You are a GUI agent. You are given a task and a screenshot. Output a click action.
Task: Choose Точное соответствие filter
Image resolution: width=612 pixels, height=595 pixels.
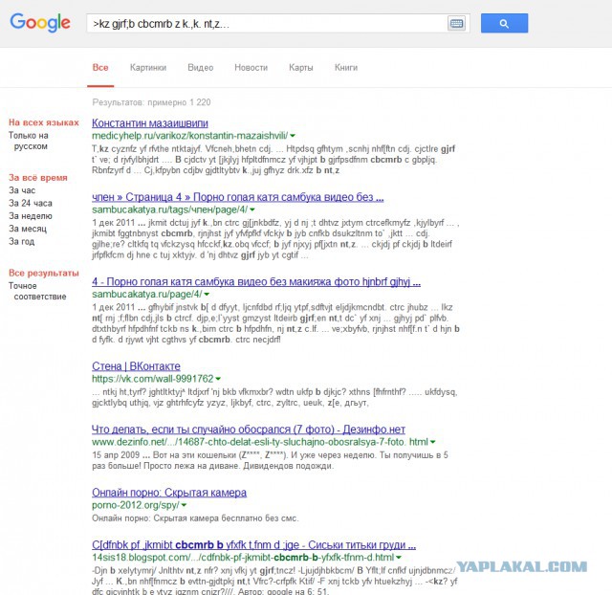pos(37,291)
